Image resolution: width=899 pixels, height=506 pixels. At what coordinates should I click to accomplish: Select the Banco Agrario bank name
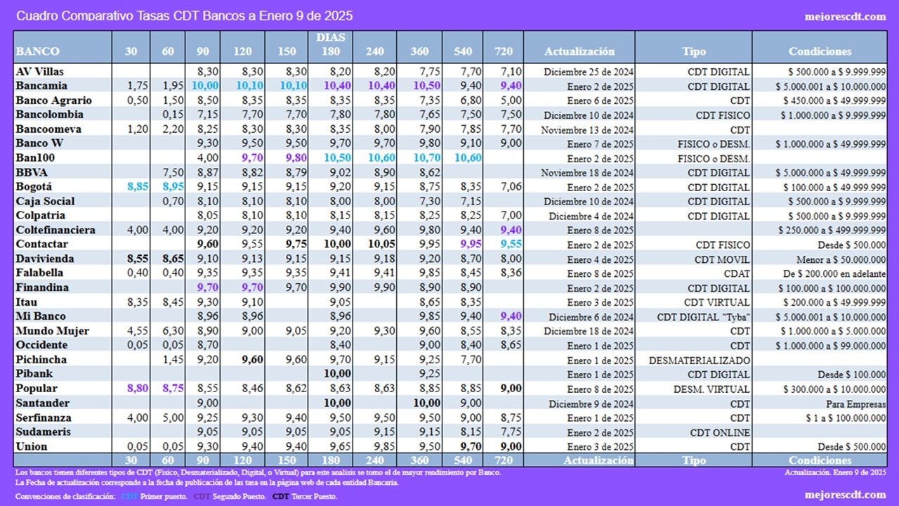tap(53, 100)
